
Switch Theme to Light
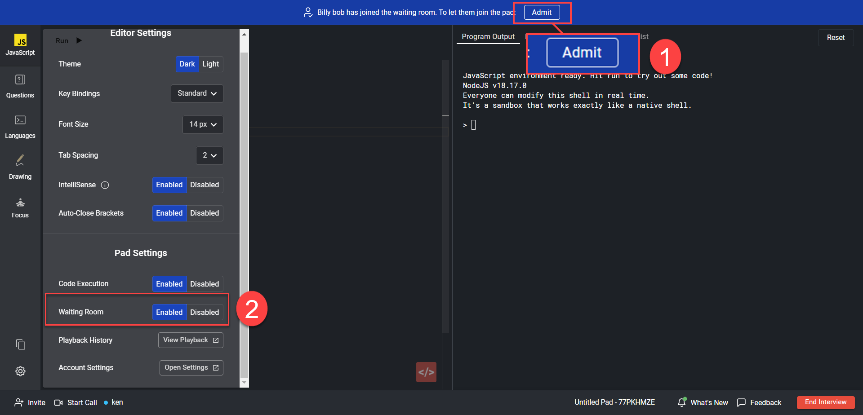click(x=210, y=64)
